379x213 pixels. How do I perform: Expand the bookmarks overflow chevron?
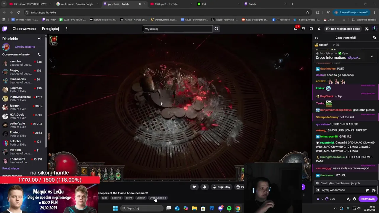[344, 20]
